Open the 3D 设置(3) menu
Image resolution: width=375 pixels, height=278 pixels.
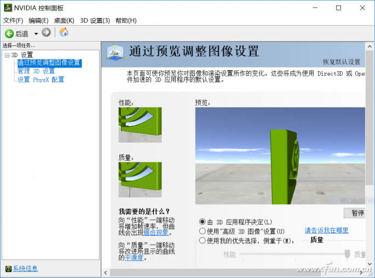tap(95, 20)
